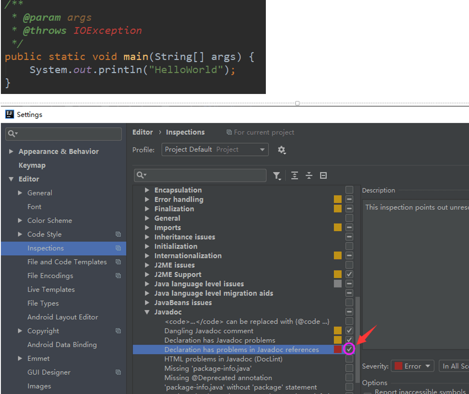Open the Severity Error dropdown
Image resolution: width=469 pixels, height=394 pixels.
click(412, 366)
